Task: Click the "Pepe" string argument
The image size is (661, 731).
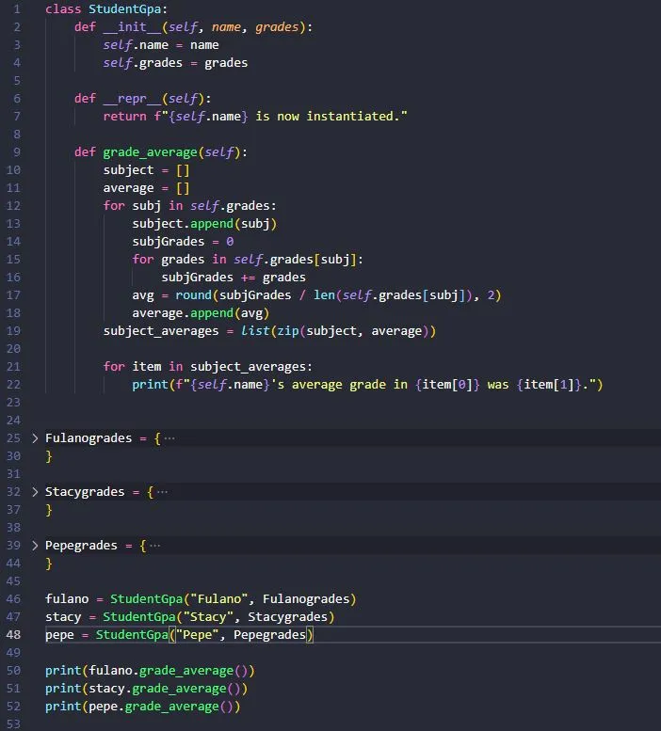Action: (197, 635)
